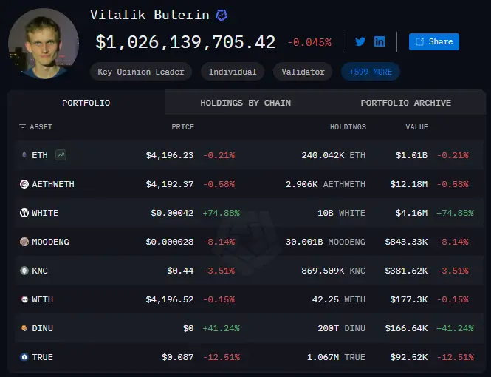The width and height of the screenshot is (491, 377).
Task: Click the 30.001B MOODENG holdings
Action: pyautogui.click(x=326, y=242)
